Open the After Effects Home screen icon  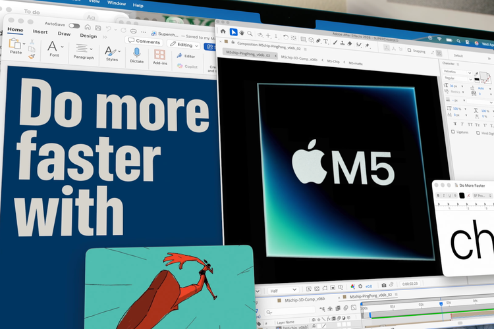click(x=223, y=31)
